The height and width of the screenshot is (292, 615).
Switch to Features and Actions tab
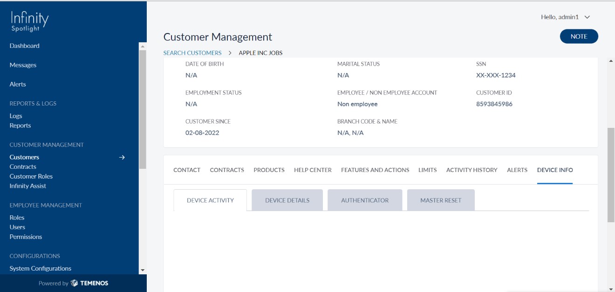375,170
